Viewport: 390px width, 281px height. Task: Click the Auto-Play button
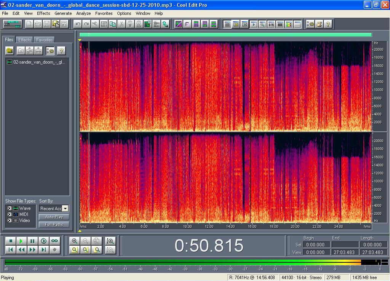tap(54, 217)
